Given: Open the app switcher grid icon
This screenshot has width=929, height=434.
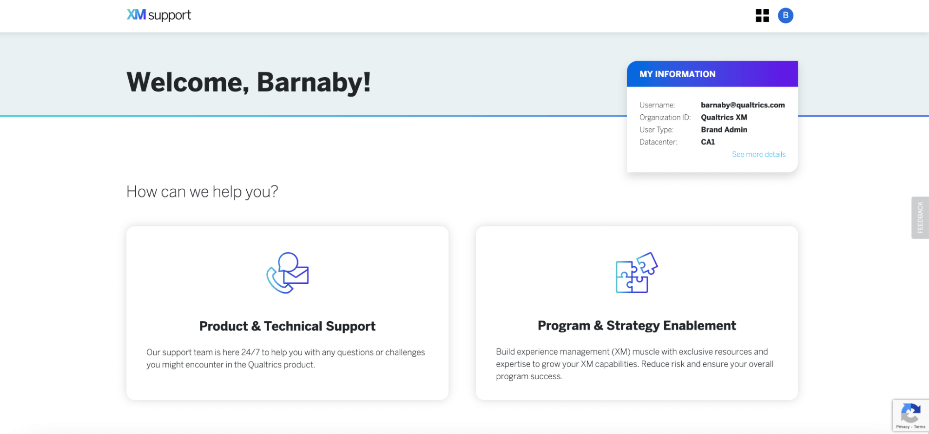Looking at the screenshot, I should [762, 15].
